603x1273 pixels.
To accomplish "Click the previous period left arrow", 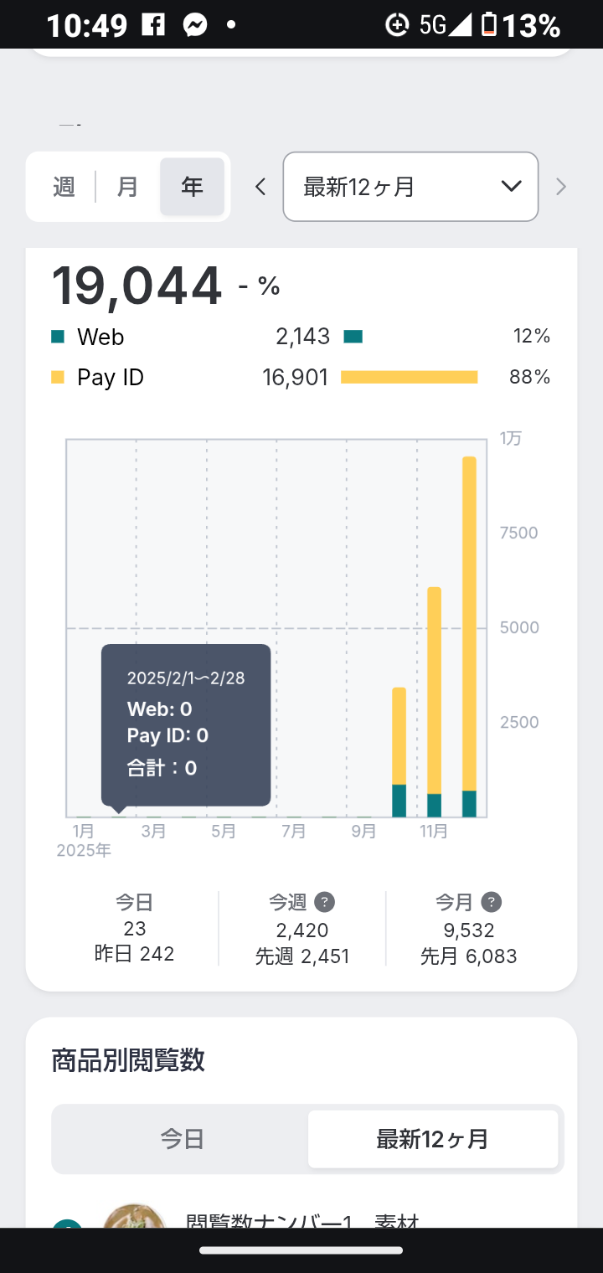I will [260, 187].
